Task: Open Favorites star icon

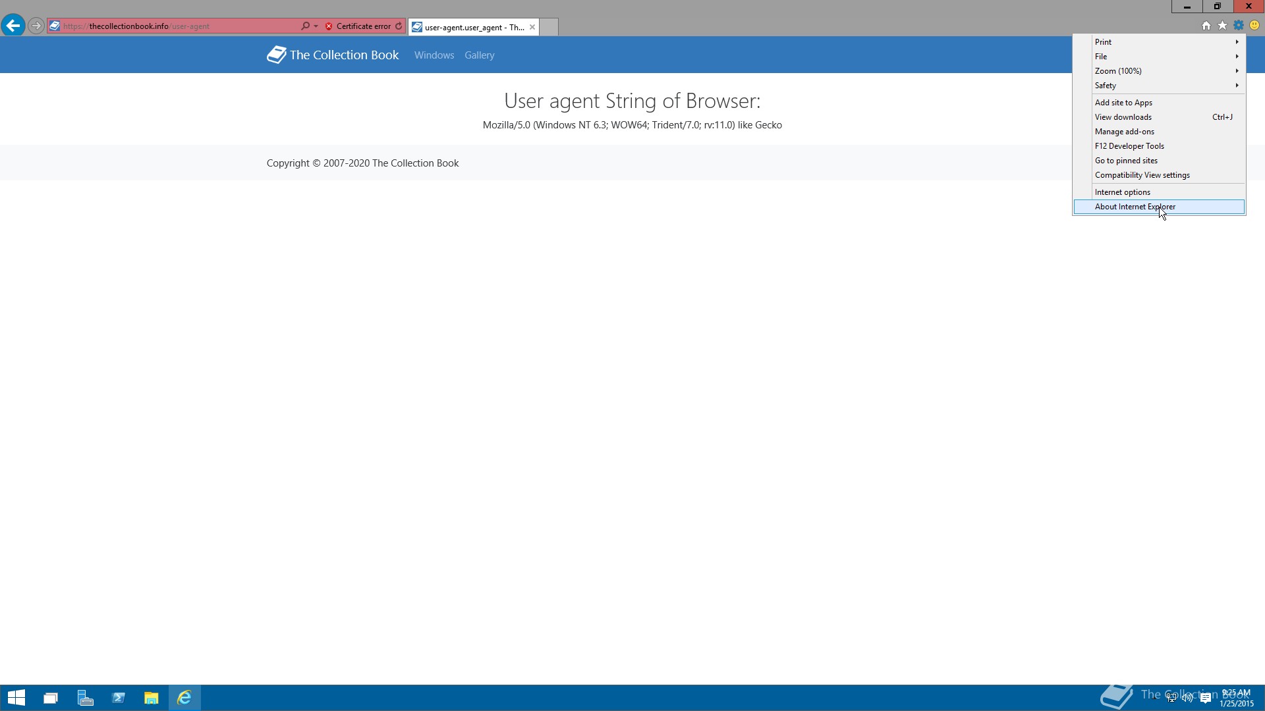Action: click(x=1222, y=26)
